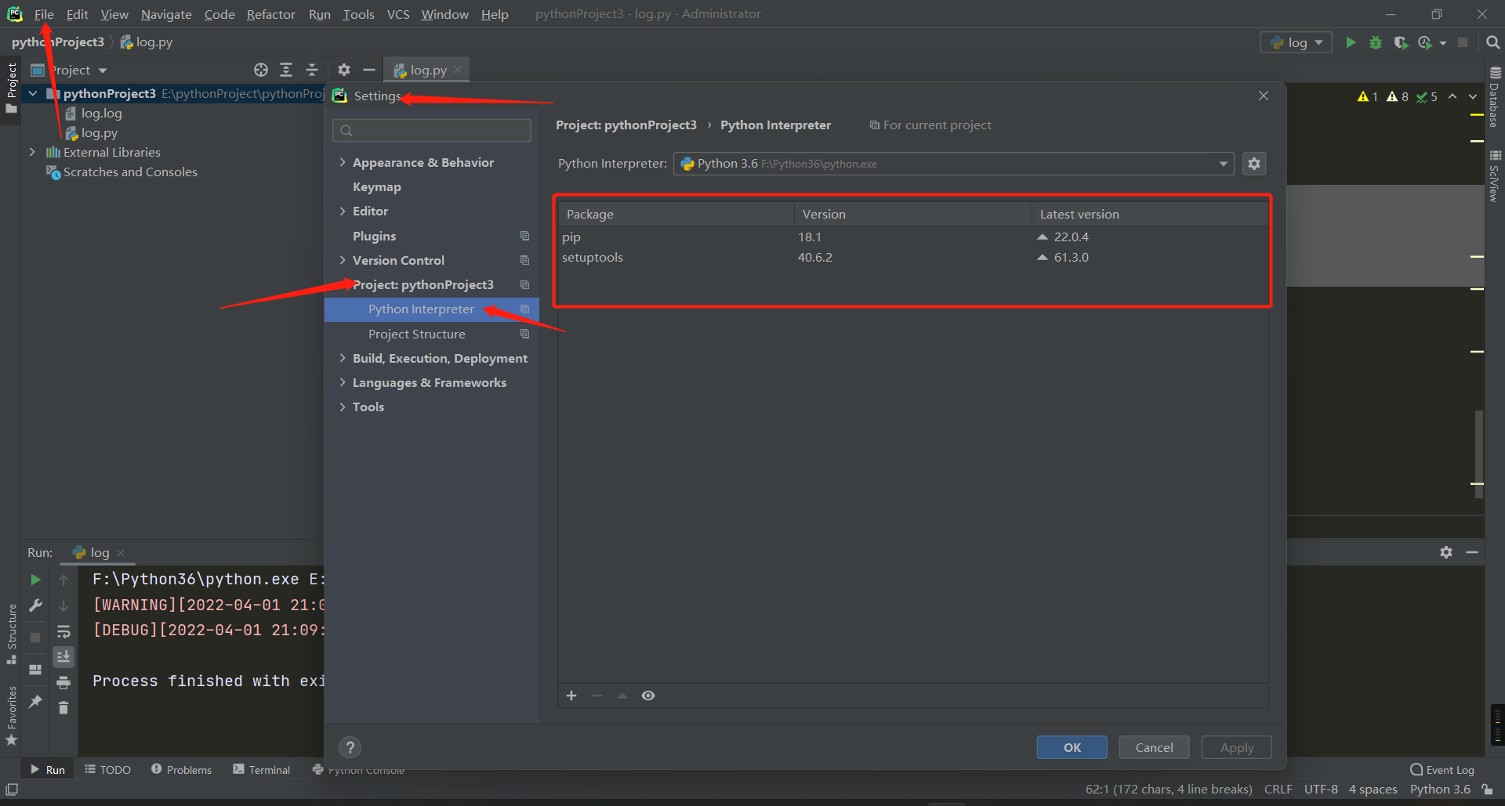
Task: Open Run panel wrench settings icon
Action: click(x=35, y=605)
